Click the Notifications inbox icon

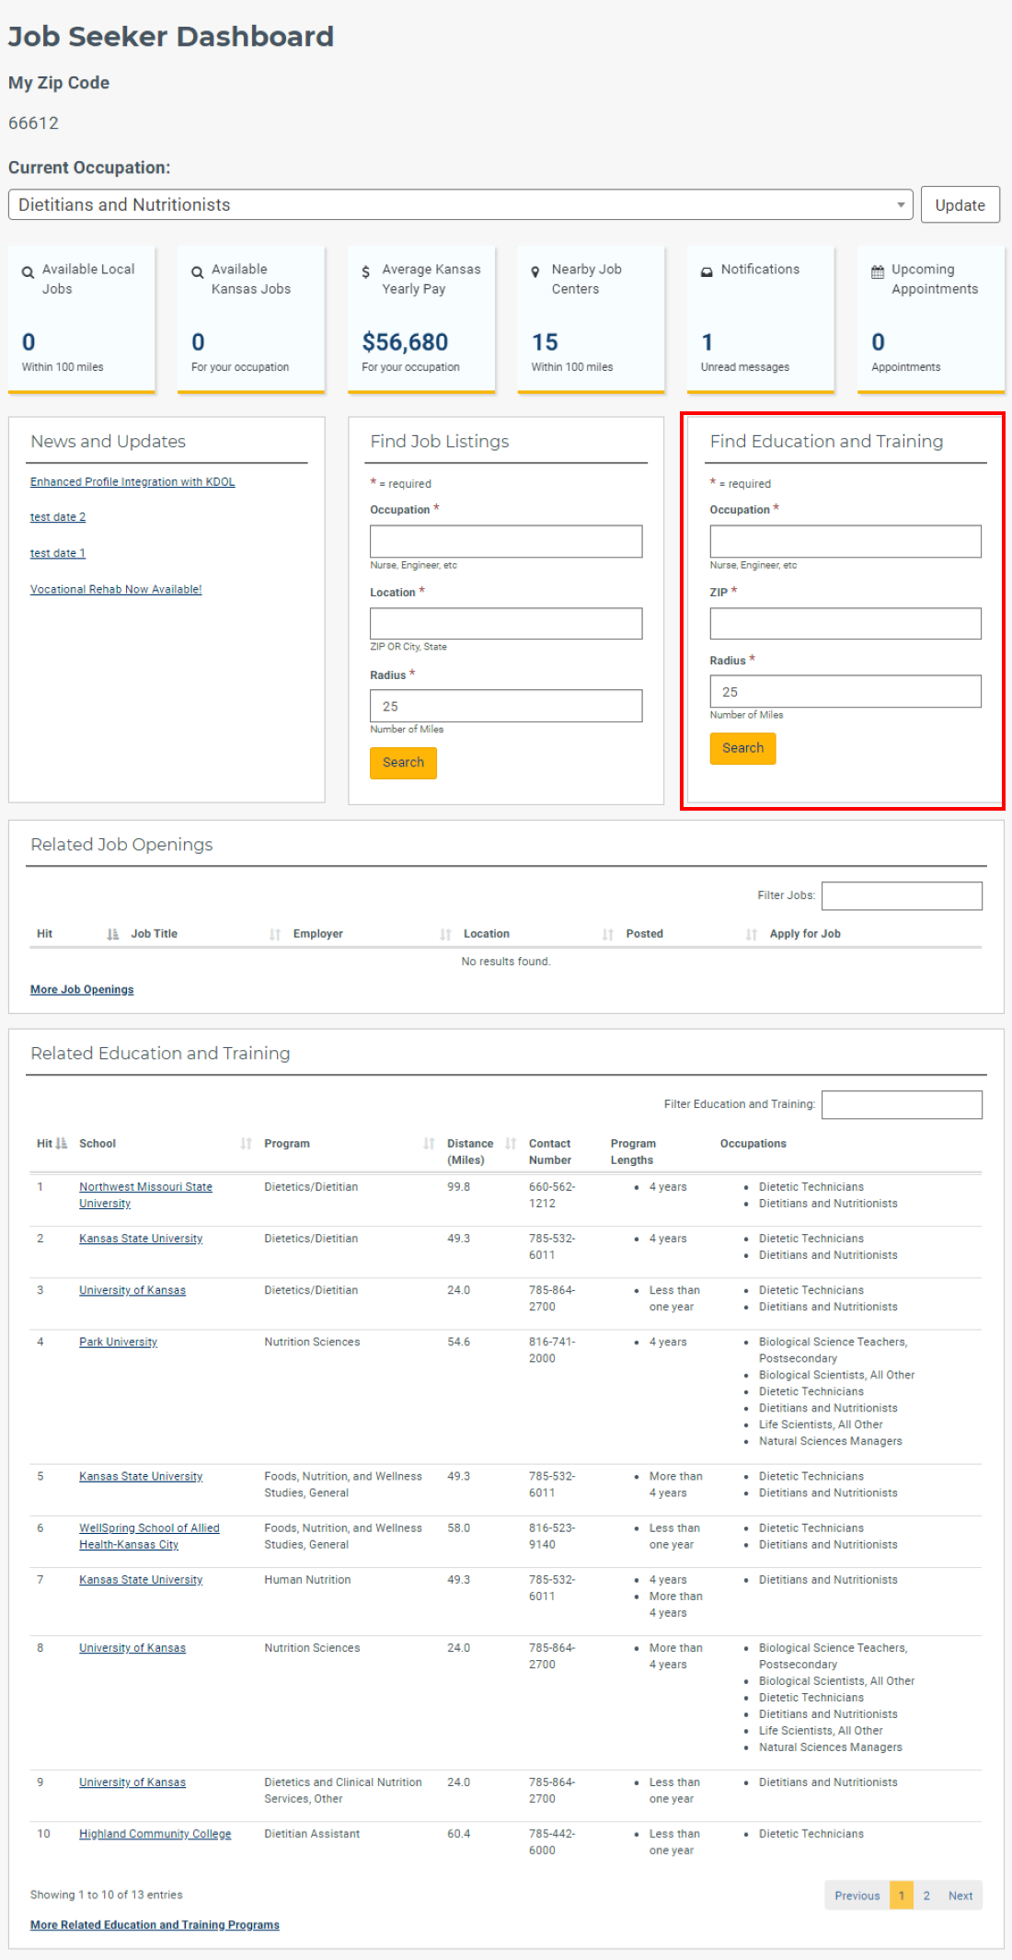[x=707, y=272]
